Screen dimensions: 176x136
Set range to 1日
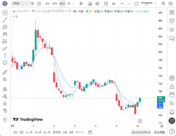(x=15, y=132)
